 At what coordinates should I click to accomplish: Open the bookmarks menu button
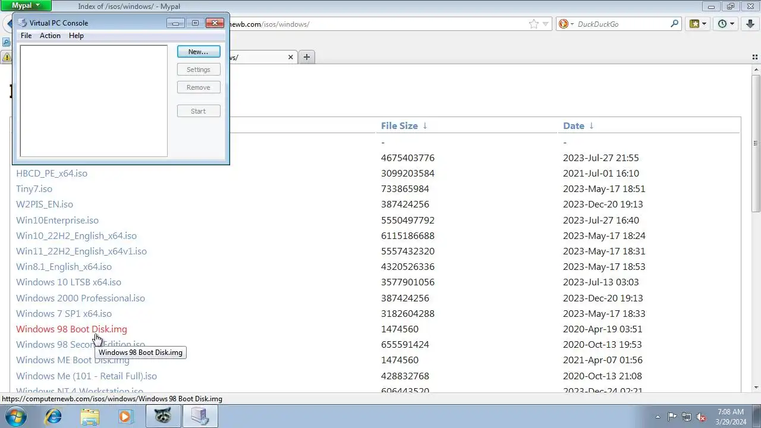point(694,24)
